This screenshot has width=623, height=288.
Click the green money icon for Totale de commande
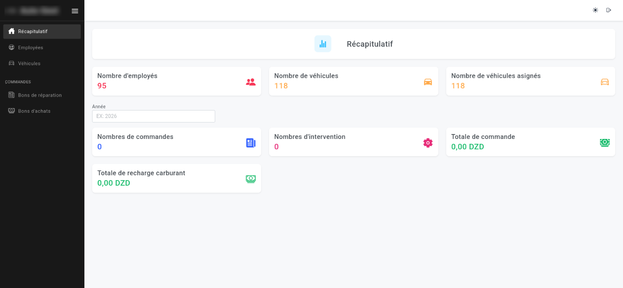tap(605, 143)
